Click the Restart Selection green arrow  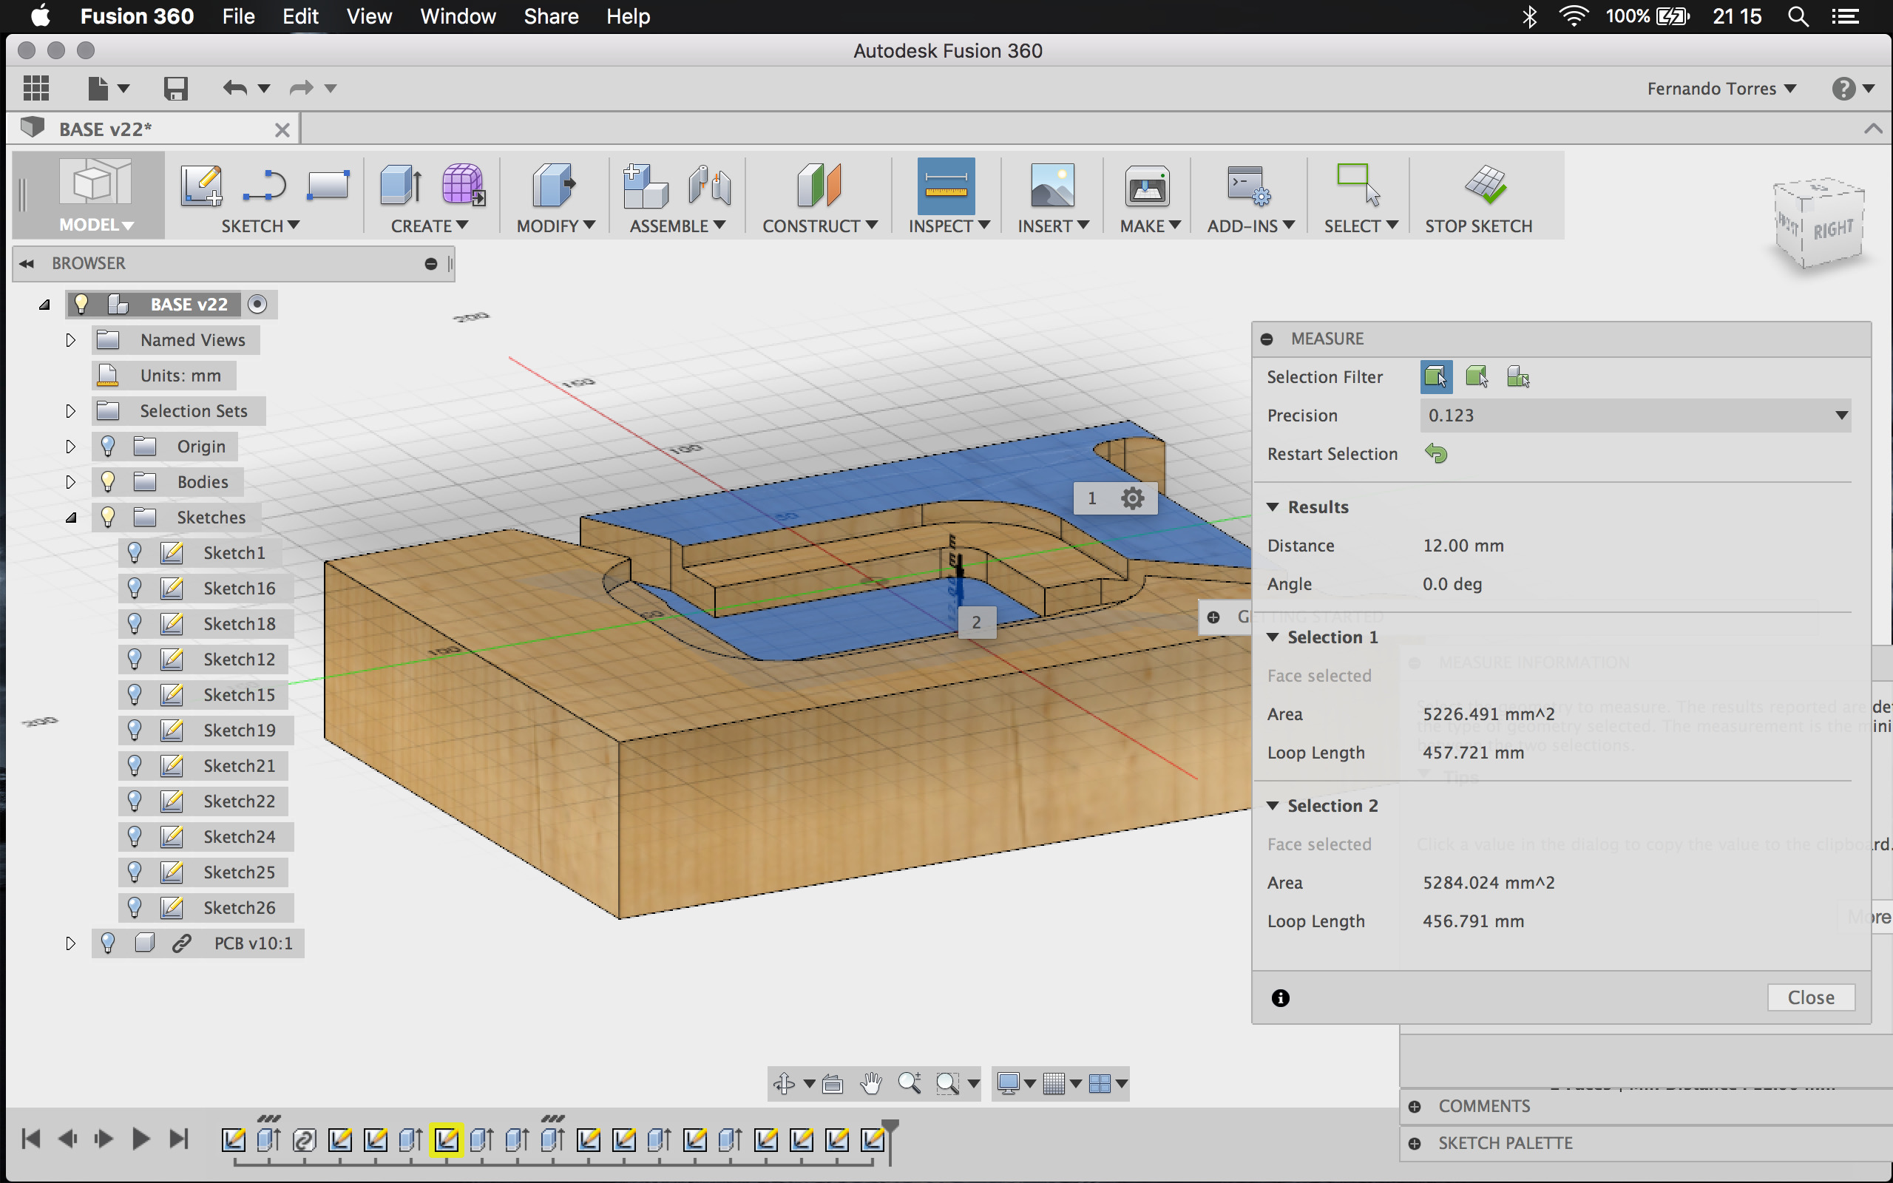(x=1436, y=454)
